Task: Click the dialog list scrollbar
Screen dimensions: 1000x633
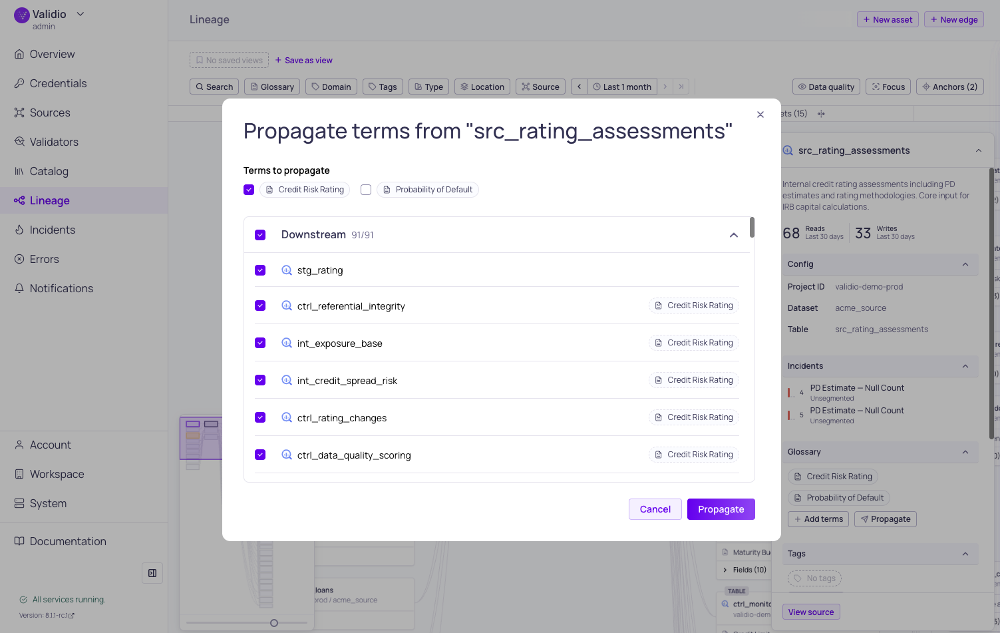Action: point(752,227)
